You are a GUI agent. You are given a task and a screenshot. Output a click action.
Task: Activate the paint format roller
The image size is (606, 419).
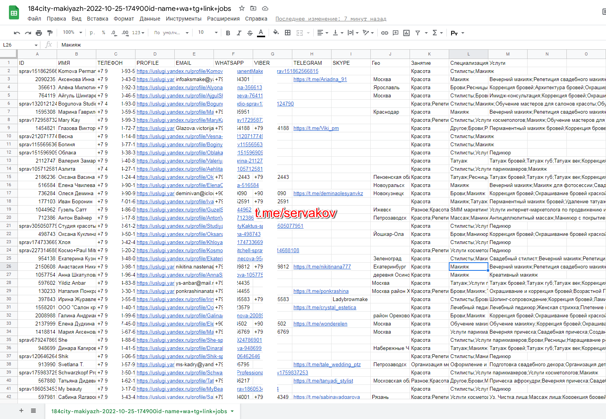coord(50,33)
